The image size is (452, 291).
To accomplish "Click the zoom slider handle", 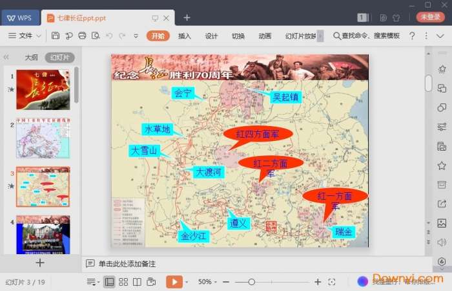I will pyautogui.click(x=252, y=282).
